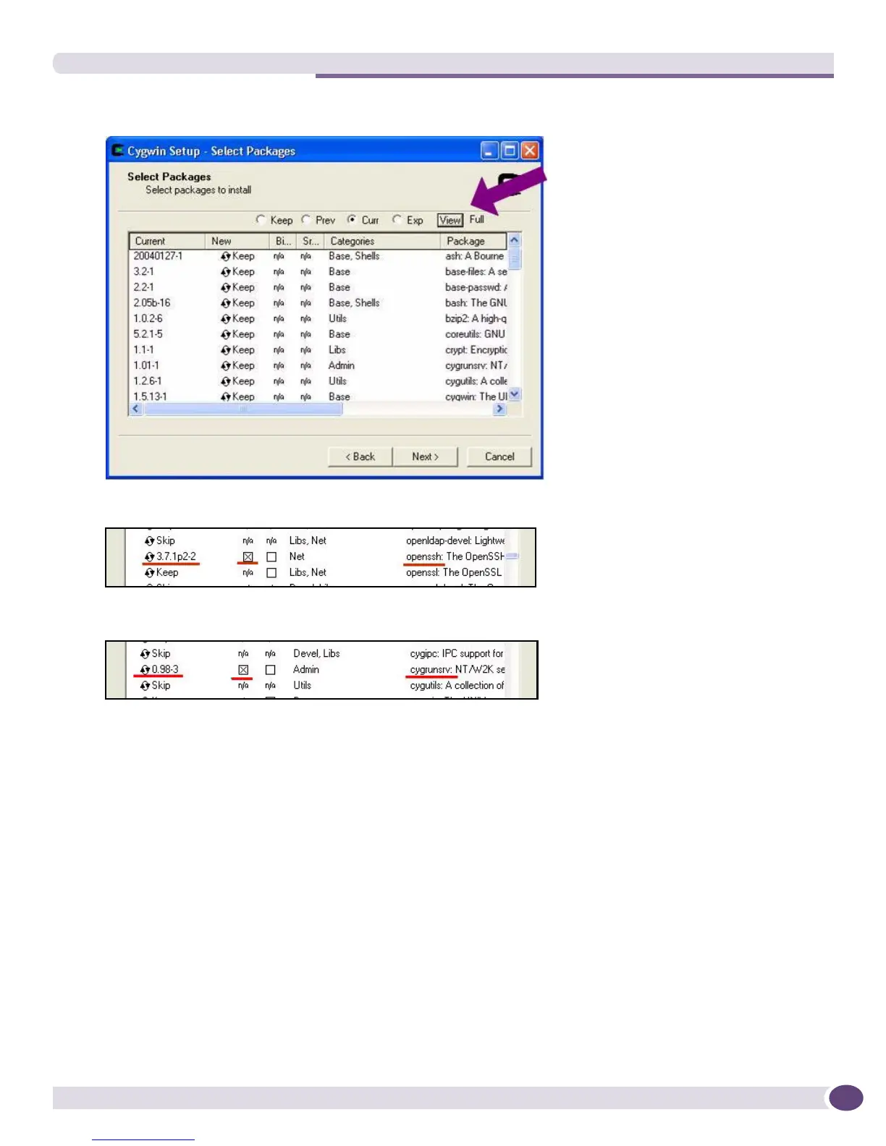Screen dimensions: 886x1146
Task: Click the Sr... column header
Action: coord(311,241)
